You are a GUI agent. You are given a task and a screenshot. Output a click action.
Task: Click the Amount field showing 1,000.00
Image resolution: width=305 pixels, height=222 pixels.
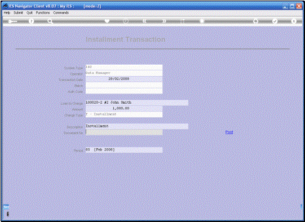pos(124,109)
